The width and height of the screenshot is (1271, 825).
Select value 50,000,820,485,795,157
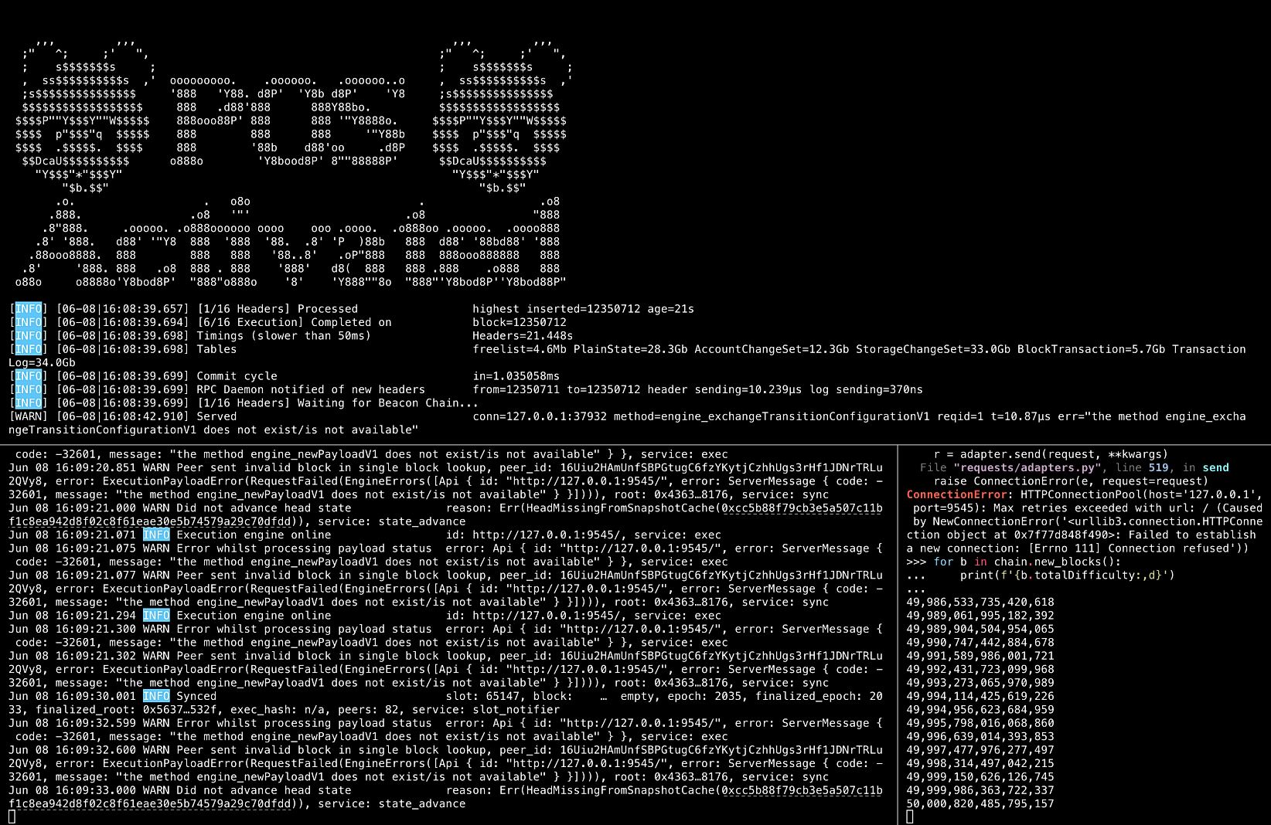980,804
